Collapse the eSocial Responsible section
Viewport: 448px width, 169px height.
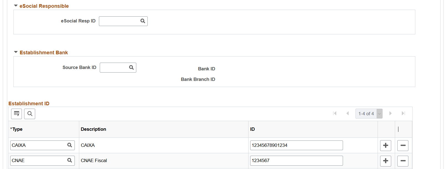point(16,6)
